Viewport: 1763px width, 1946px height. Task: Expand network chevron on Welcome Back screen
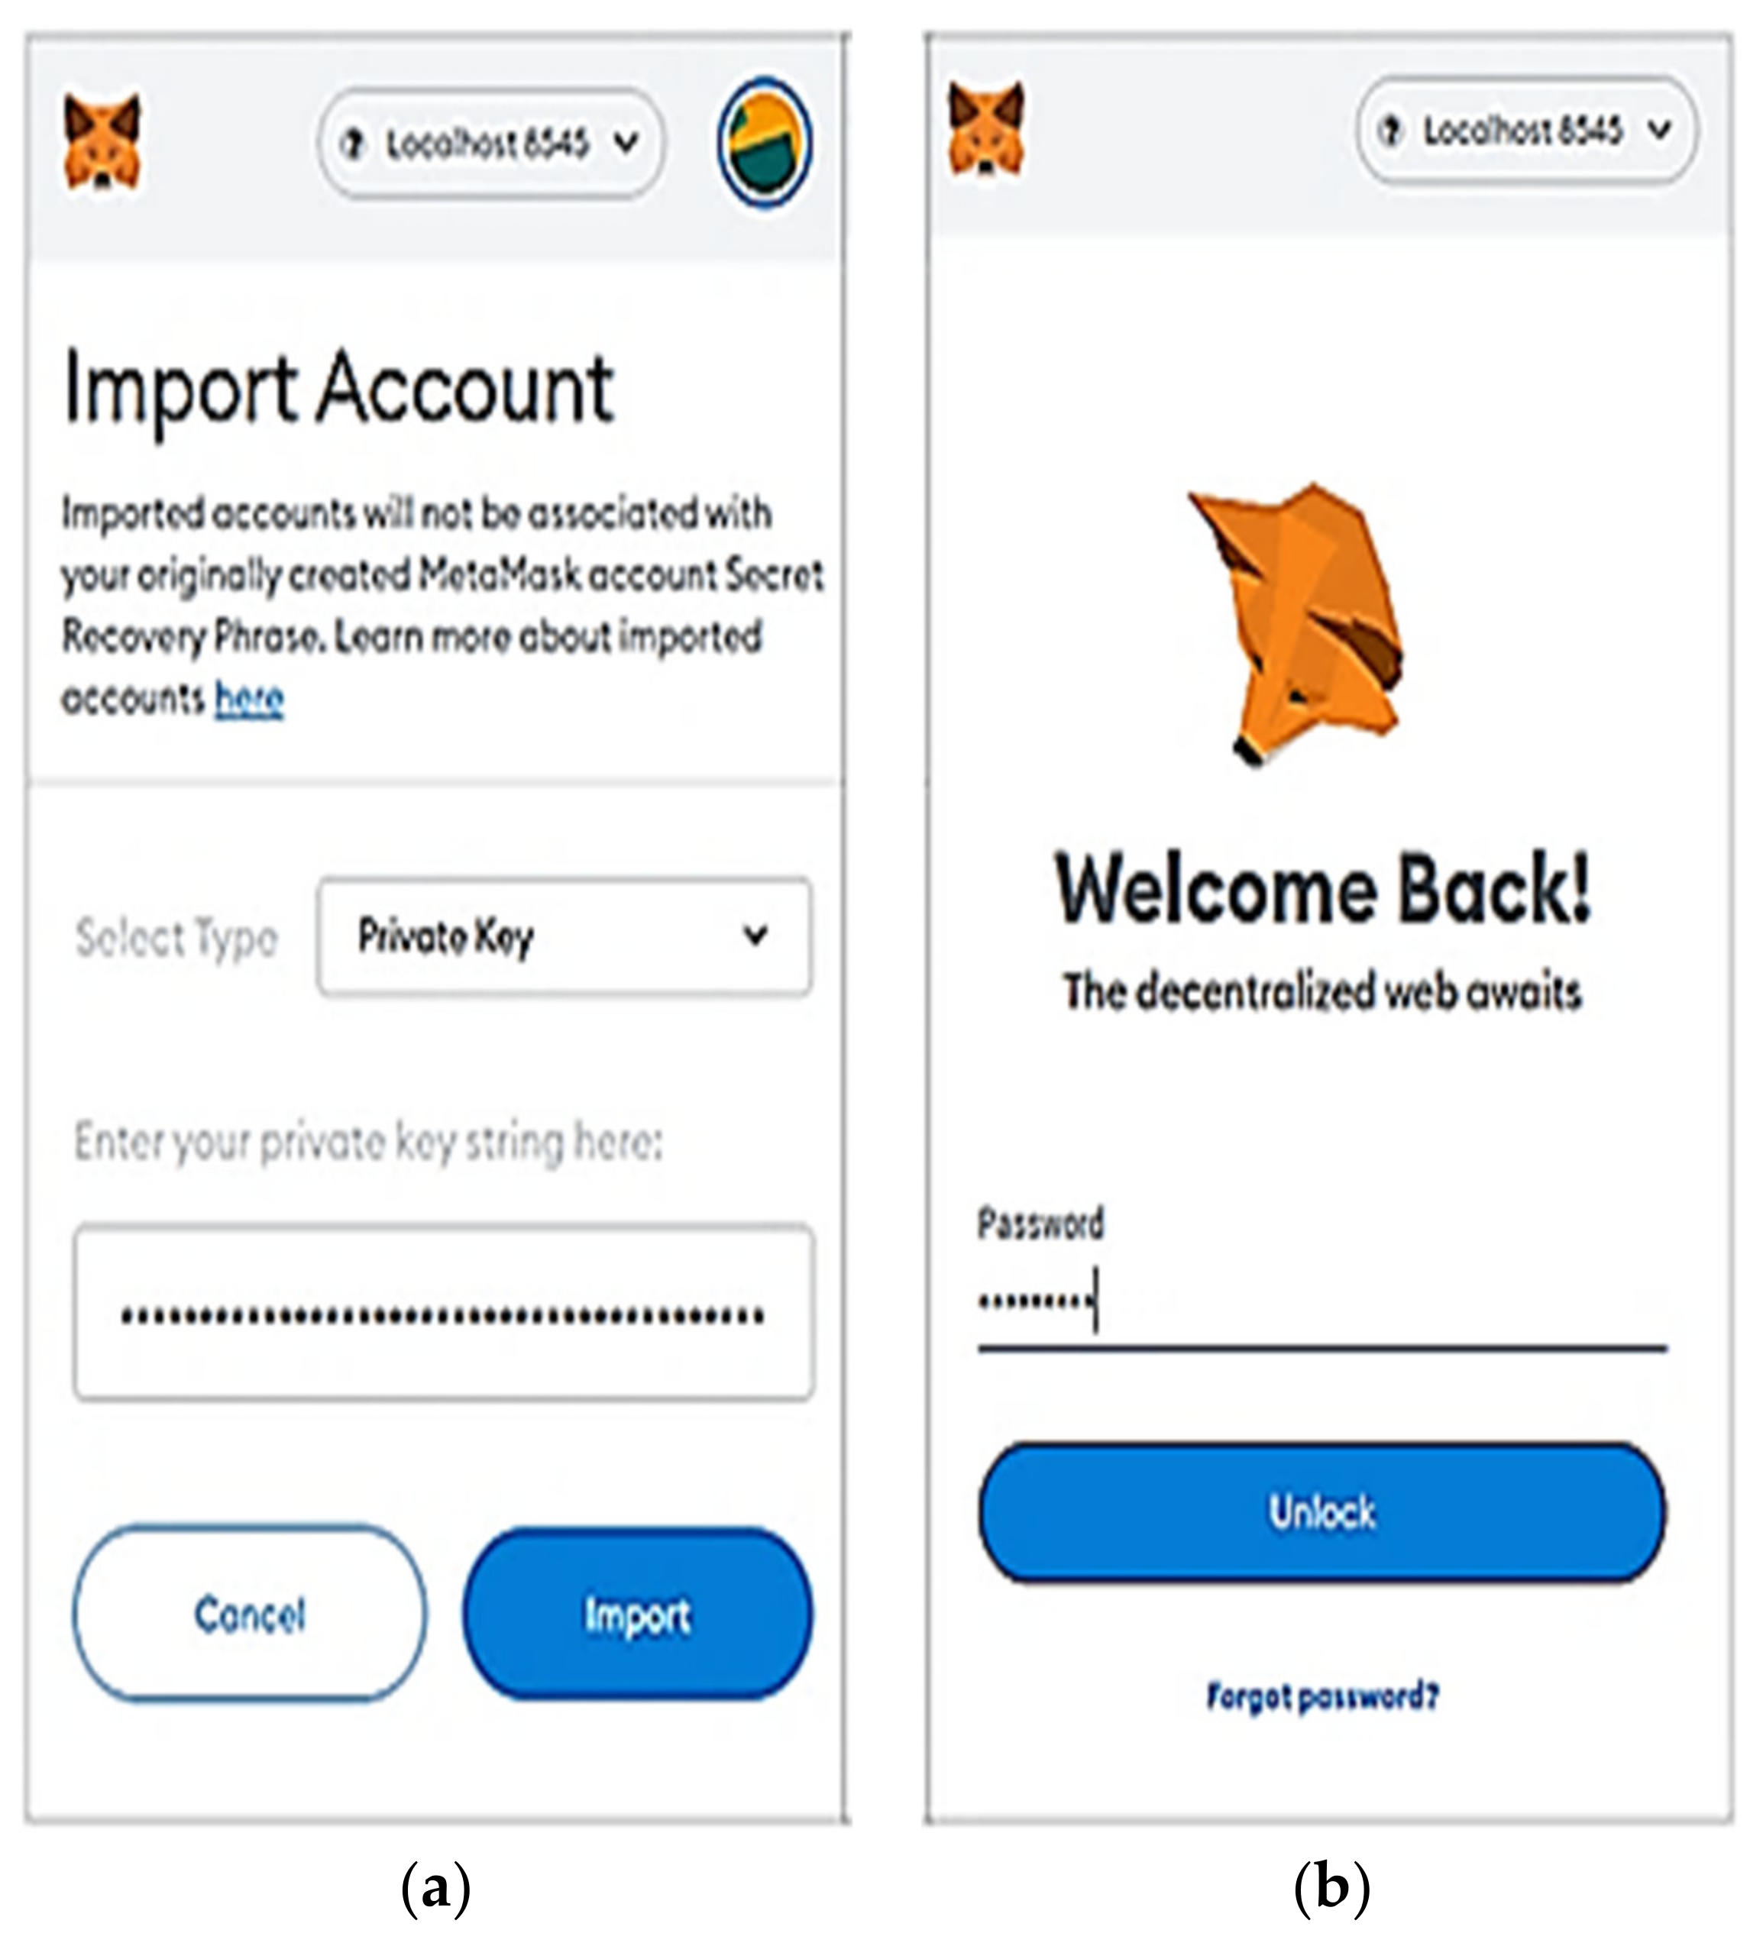(x=1661, y=129)
